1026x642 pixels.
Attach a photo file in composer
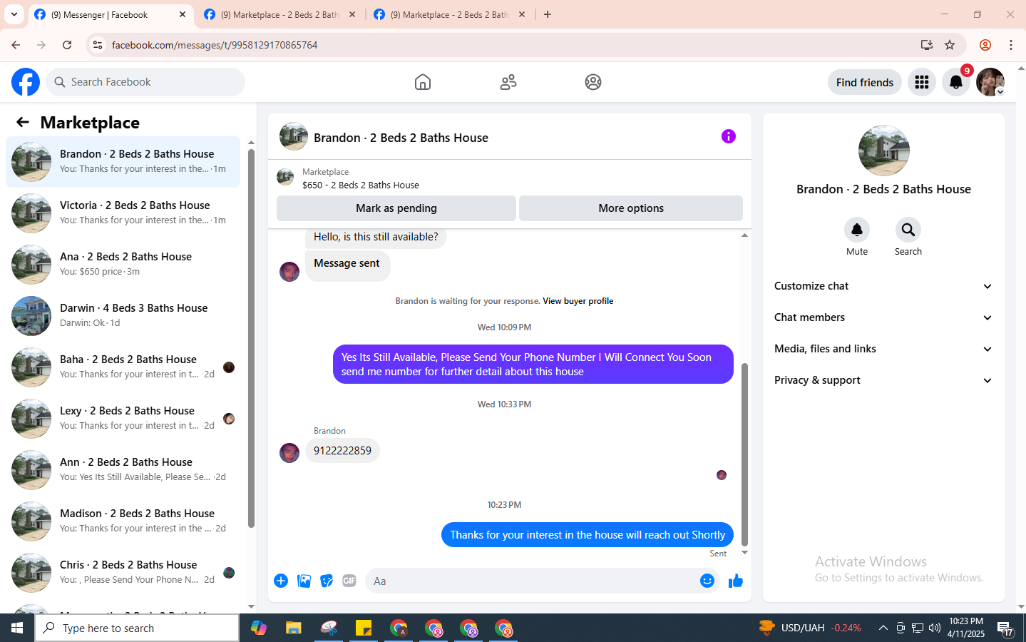[304, 581]
